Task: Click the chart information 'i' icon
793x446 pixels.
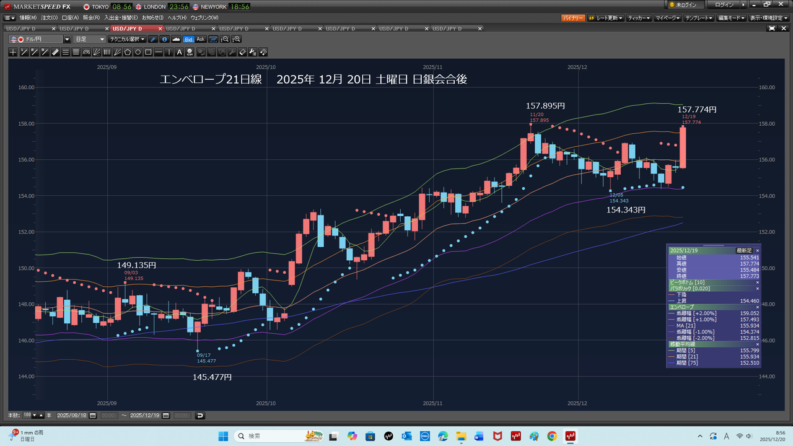Action: [x=165, y=39]
